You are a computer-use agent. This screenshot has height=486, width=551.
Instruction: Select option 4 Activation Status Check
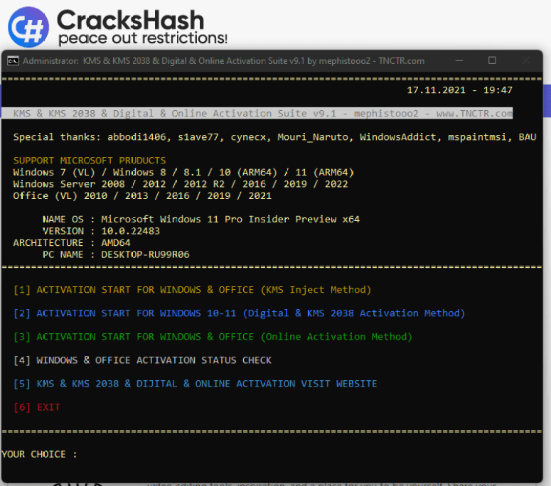click(x=142, y=360)
